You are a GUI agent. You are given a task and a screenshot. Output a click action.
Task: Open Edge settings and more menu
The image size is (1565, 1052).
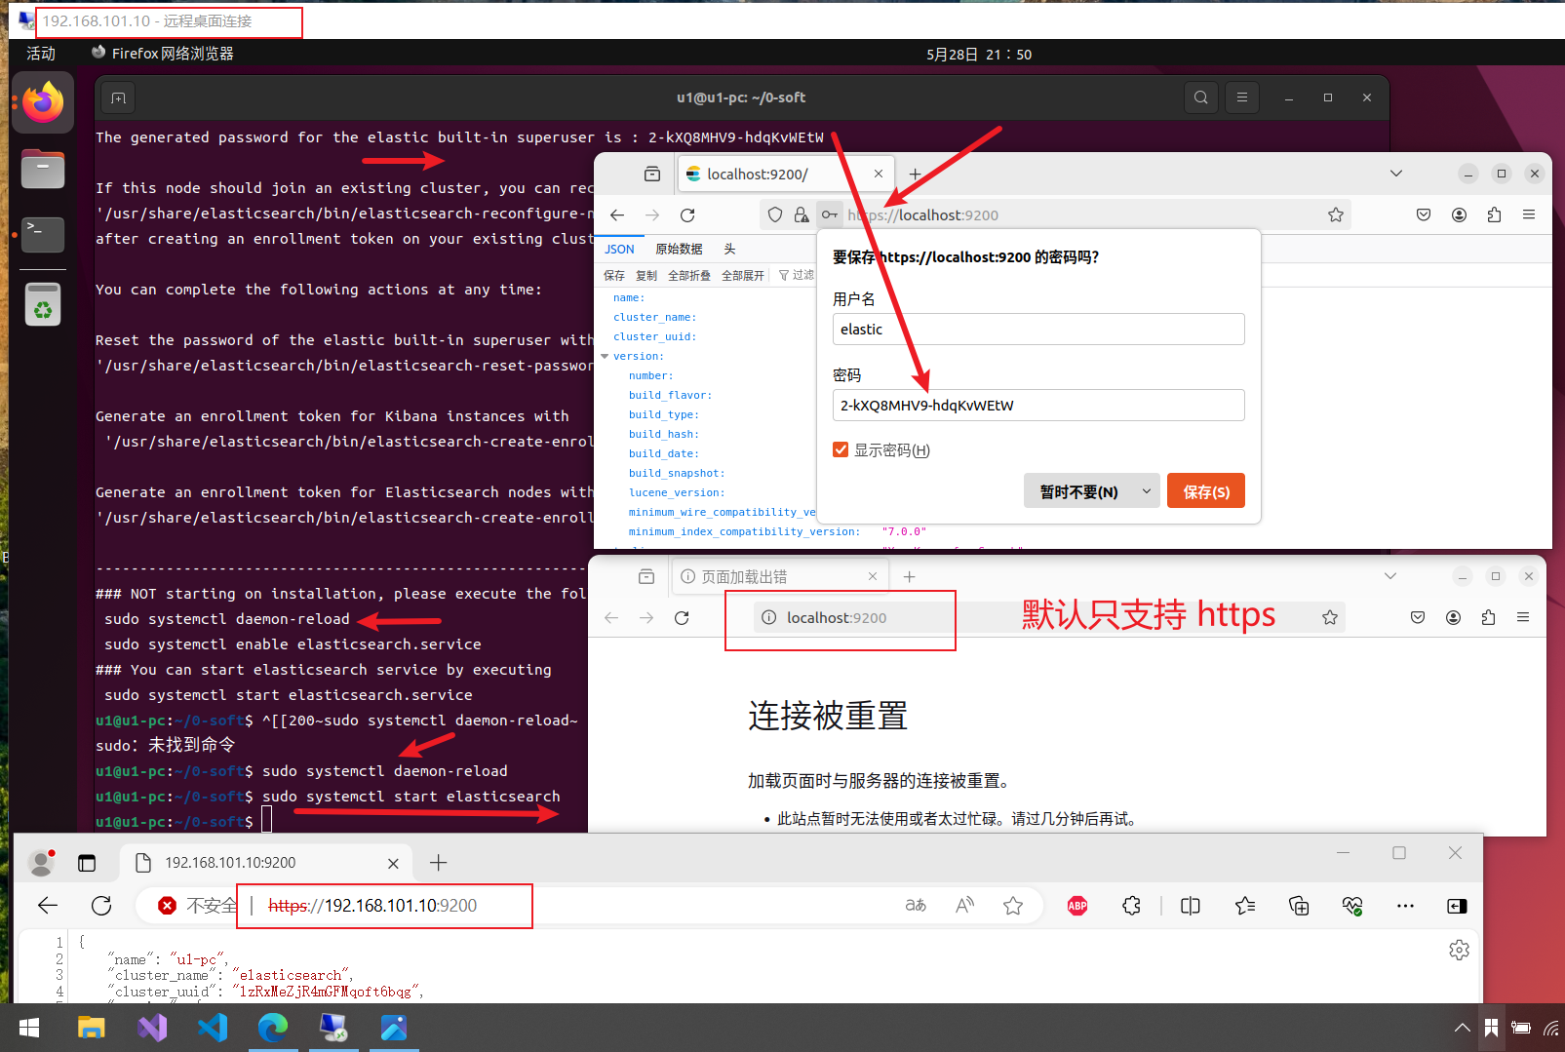coord(1405,906)
